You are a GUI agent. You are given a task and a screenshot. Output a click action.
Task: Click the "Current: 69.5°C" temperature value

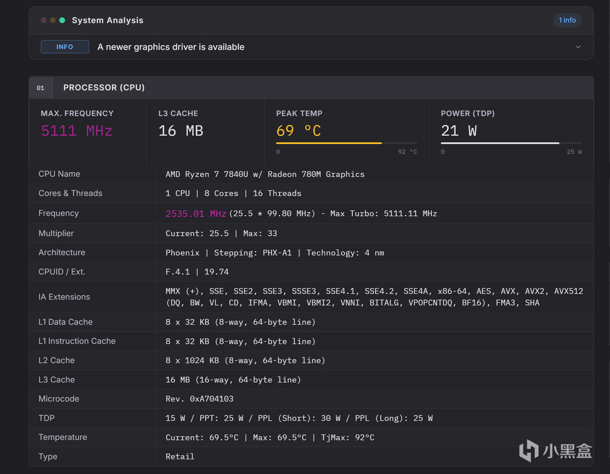pyautogui.click(x=270, y=437)
